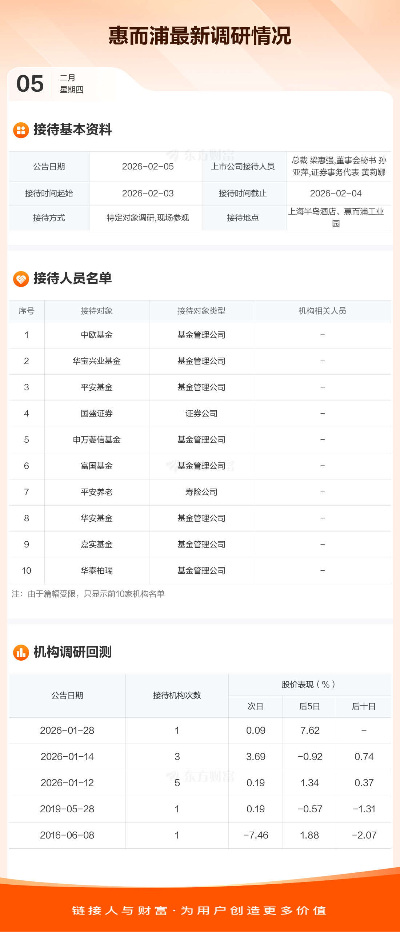This screenshot has height=932, width=400.
Task: Click the 后5日 column header
Action: point(310,706)
